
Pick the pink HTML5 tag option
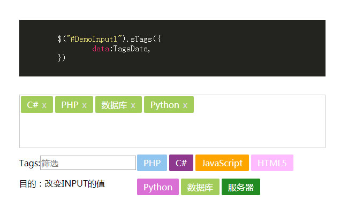point(272,163)
